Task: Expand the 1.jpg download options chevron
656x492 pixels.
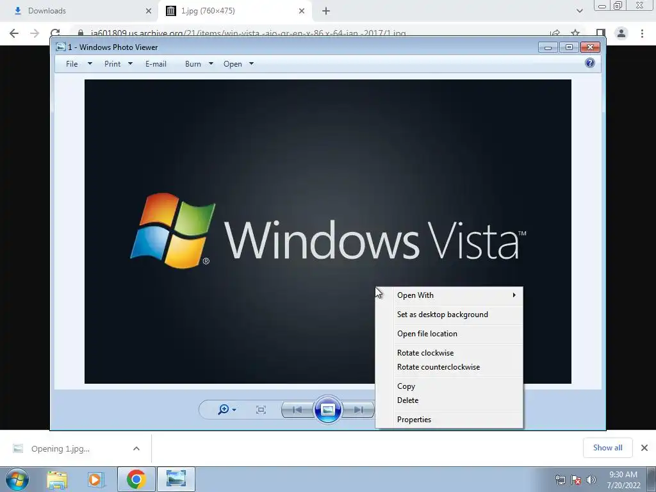Action: pyautogui.click(x=136, y=448)
